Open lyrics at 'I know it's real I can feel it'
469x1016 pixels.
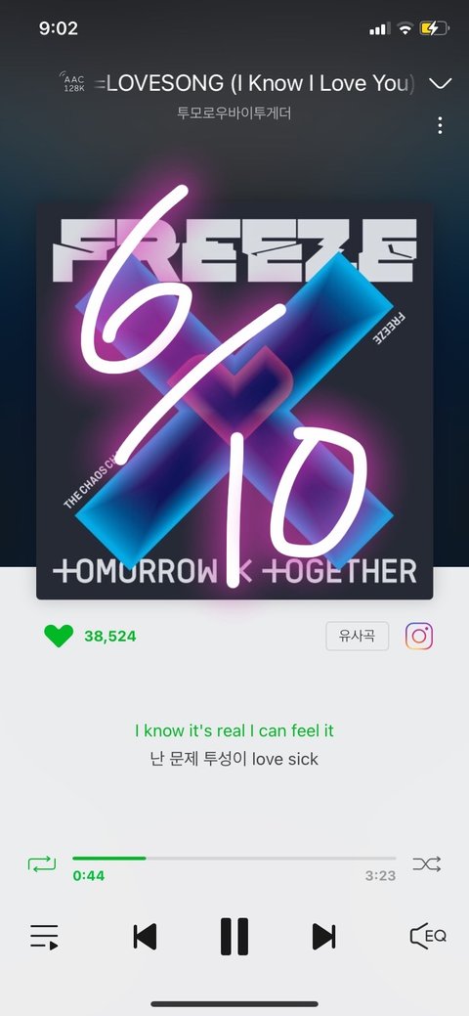click(234, 730)
